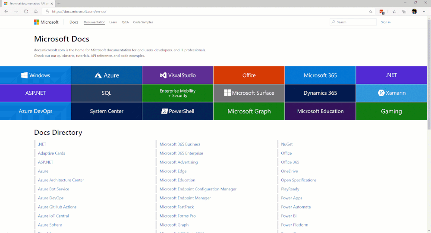The image size is (431, 233).
Task: Open Azure Bot Service link
Action: (x=53, y=189)
